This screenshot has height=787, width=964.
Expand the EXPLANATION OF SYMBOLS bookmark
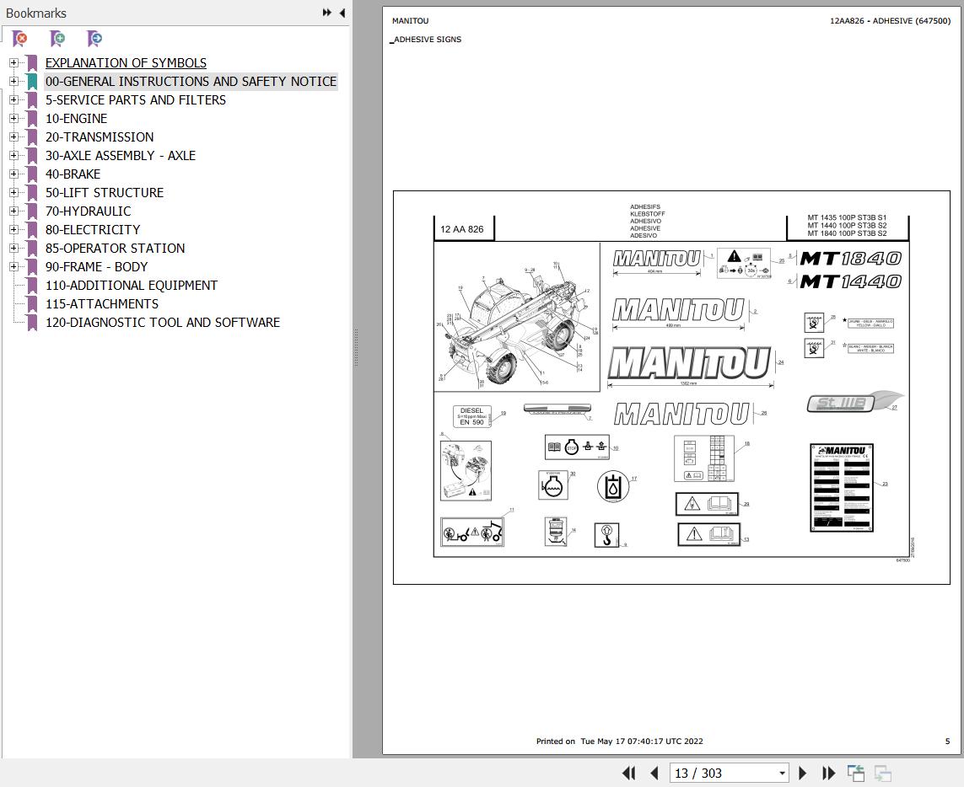[13, 62]
